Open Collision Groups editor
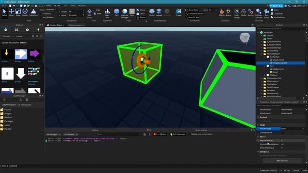The image size is (308, 173). 259,13
